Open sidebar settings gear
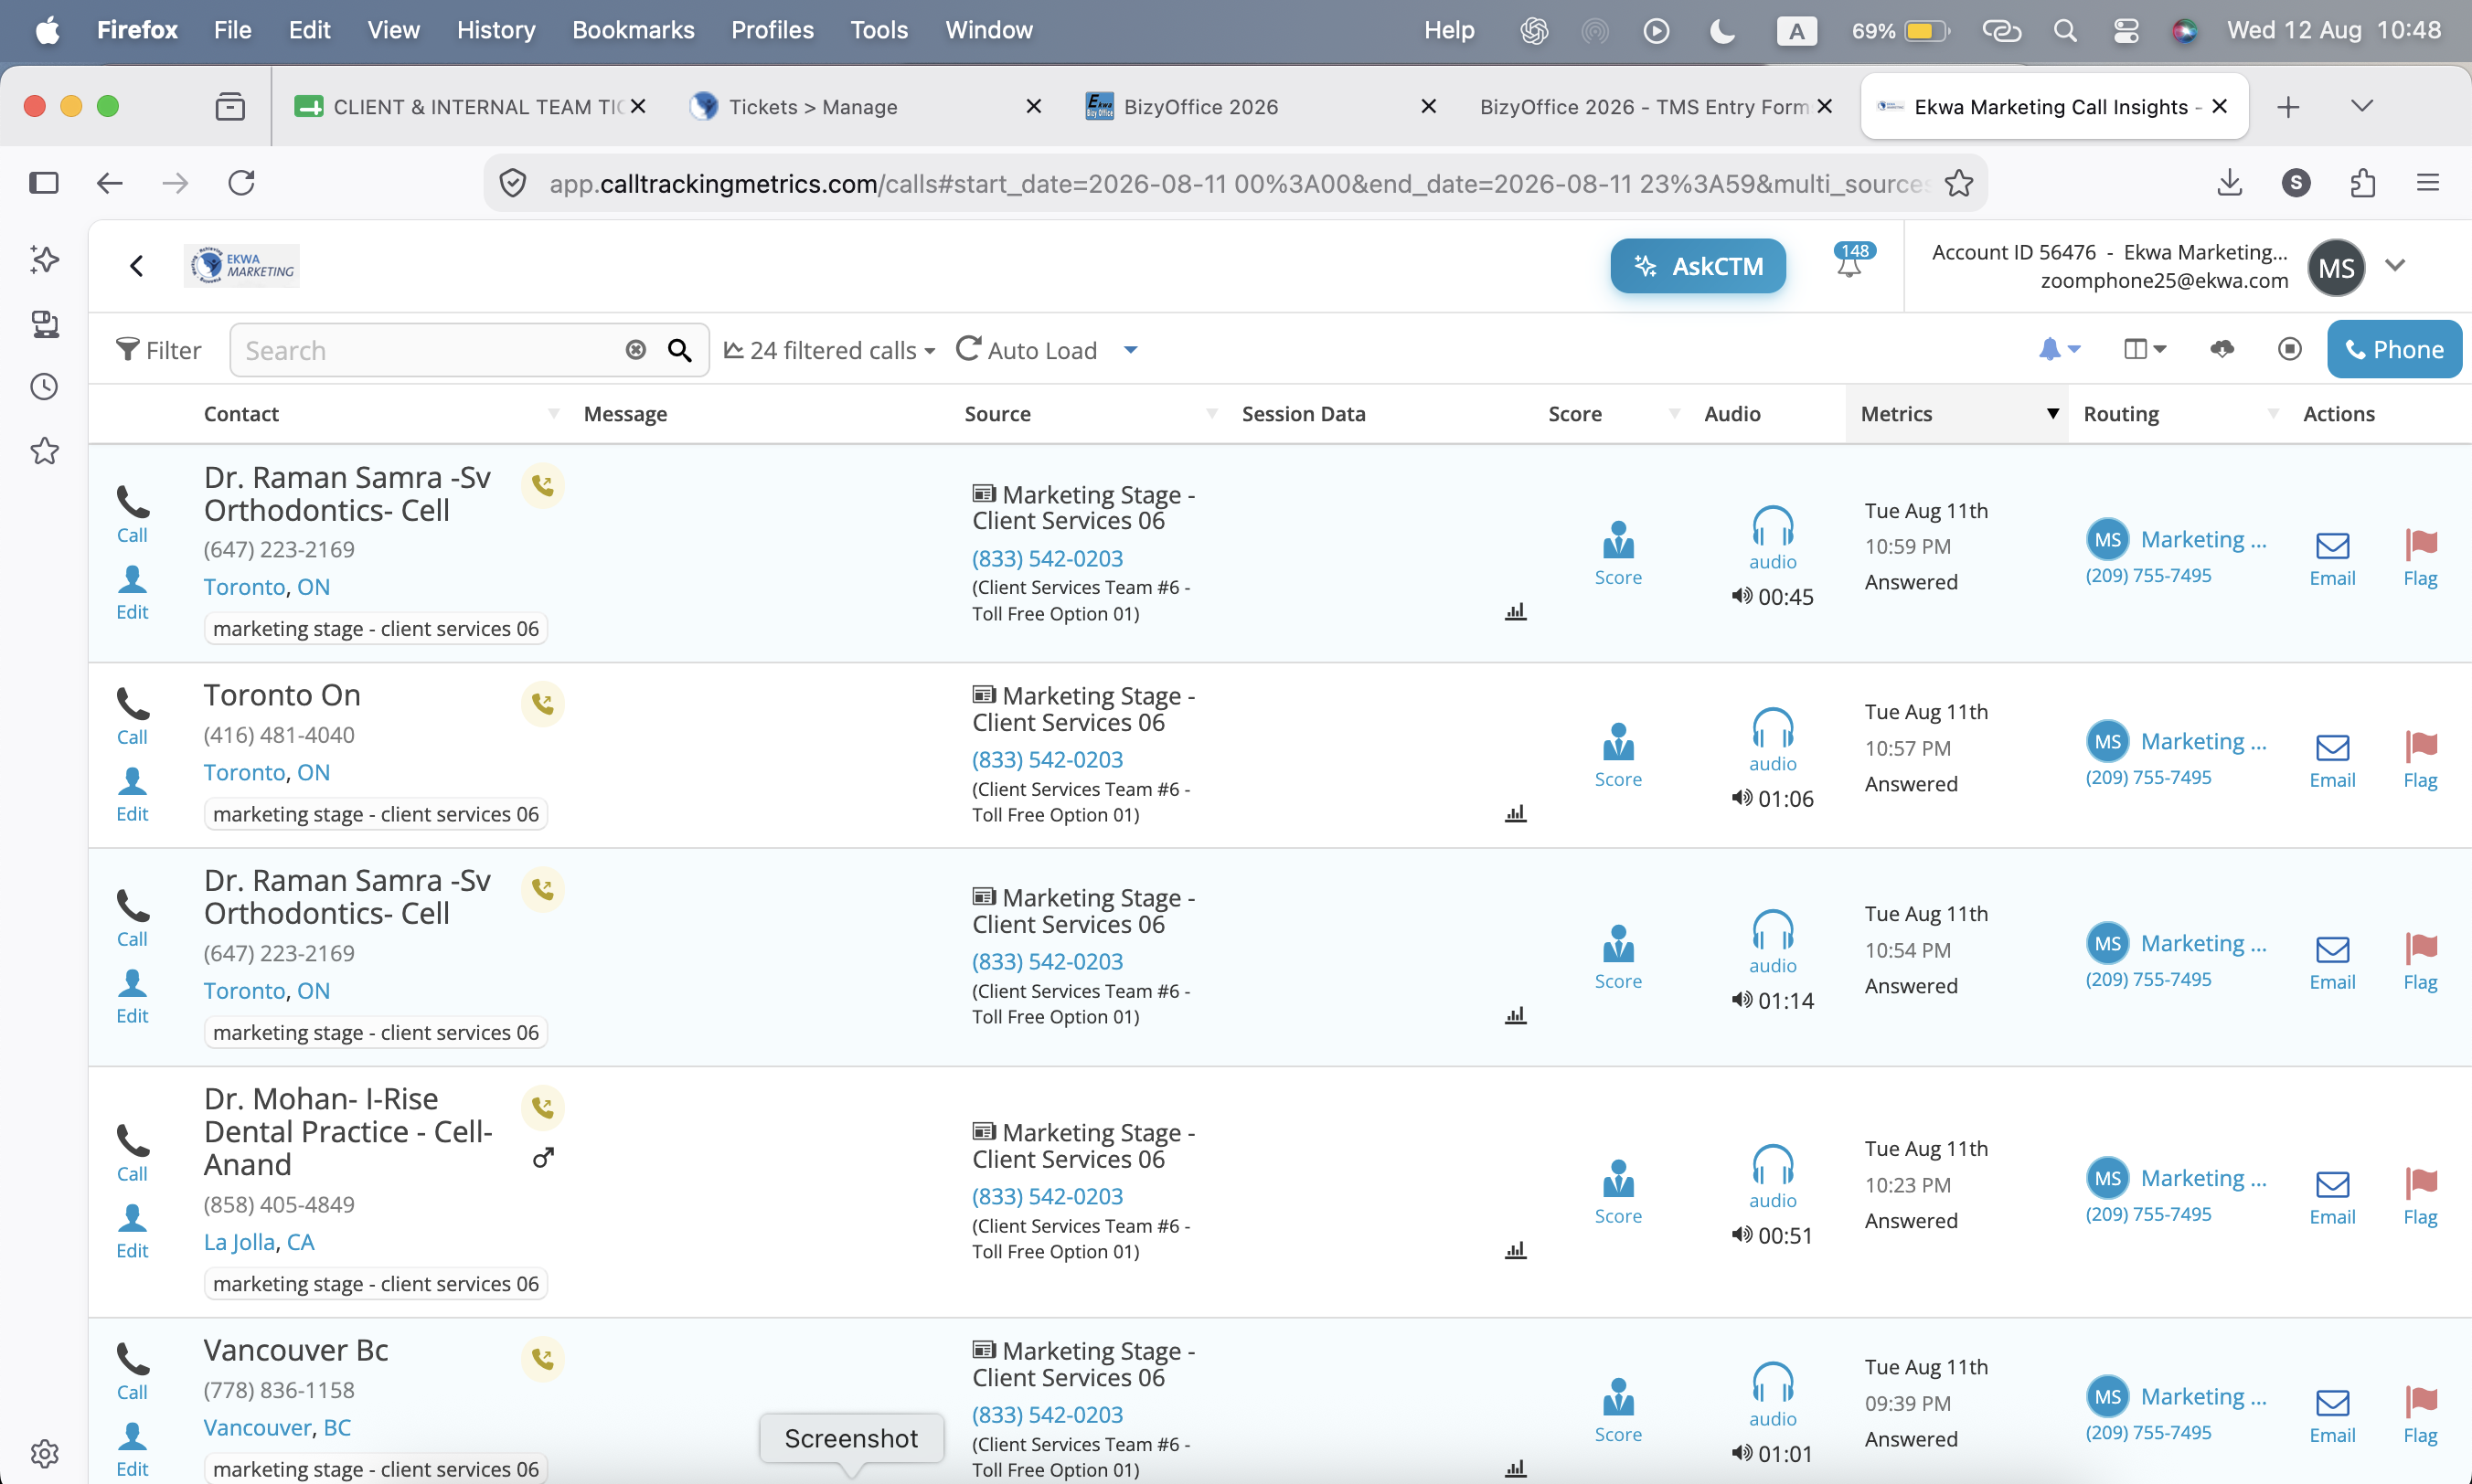Screen dimensions: 2472x1484 tap(44, 1453)
